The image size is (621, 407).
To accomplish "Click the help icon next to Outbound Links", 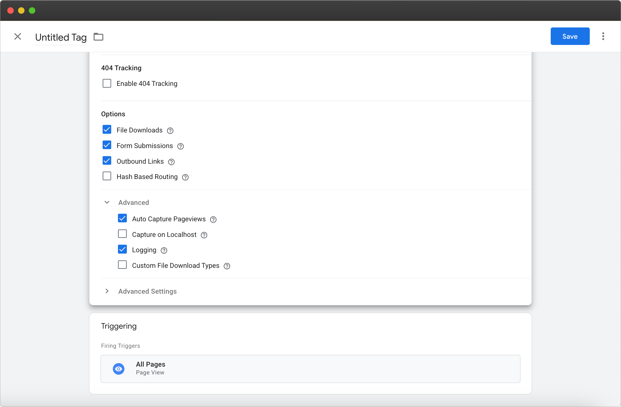I will tap(171, 162).
